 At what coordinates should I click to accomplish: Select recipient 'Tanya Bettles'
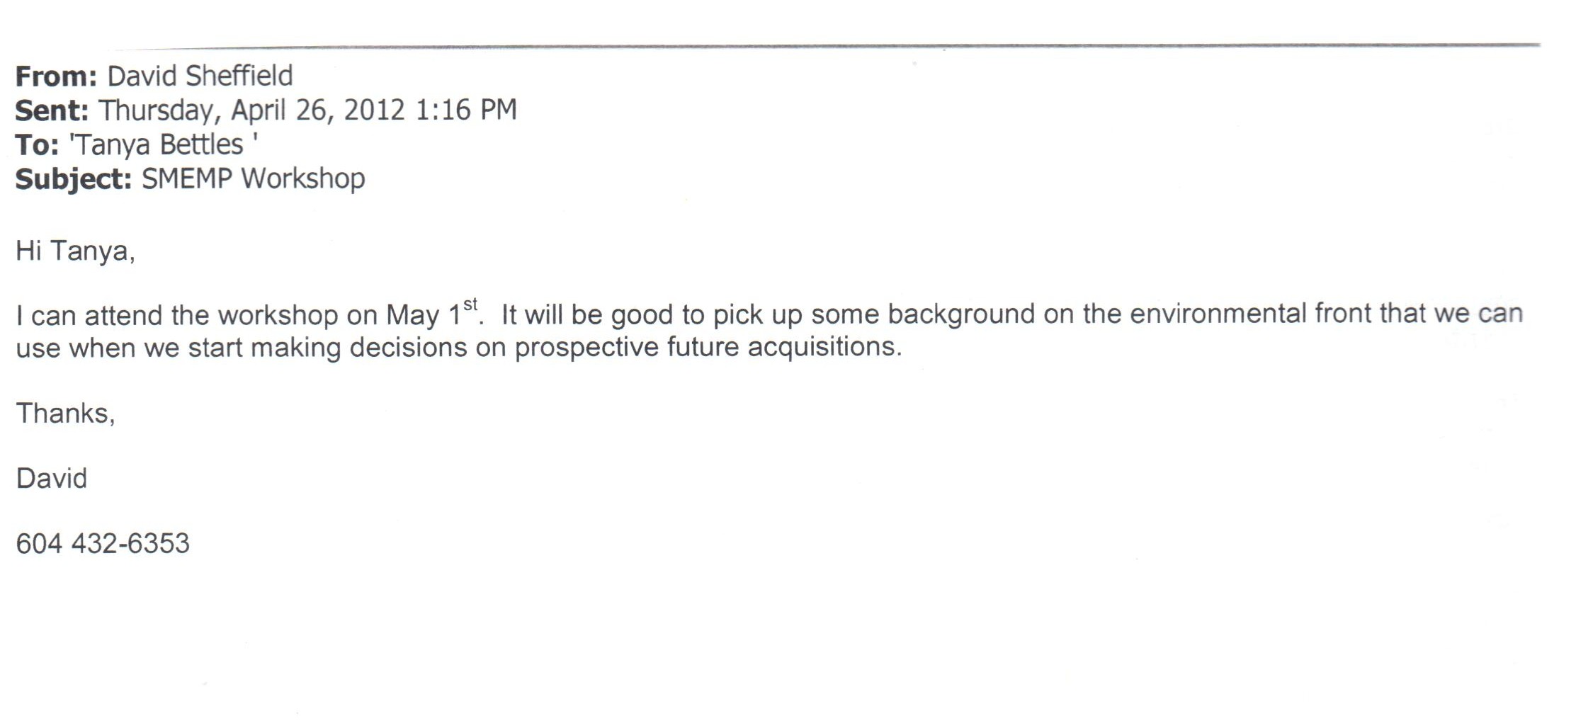point(163,144)
